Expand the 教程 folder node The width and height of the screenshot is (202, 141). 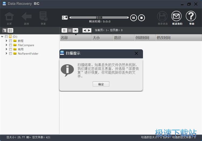[x=6, y=41]
